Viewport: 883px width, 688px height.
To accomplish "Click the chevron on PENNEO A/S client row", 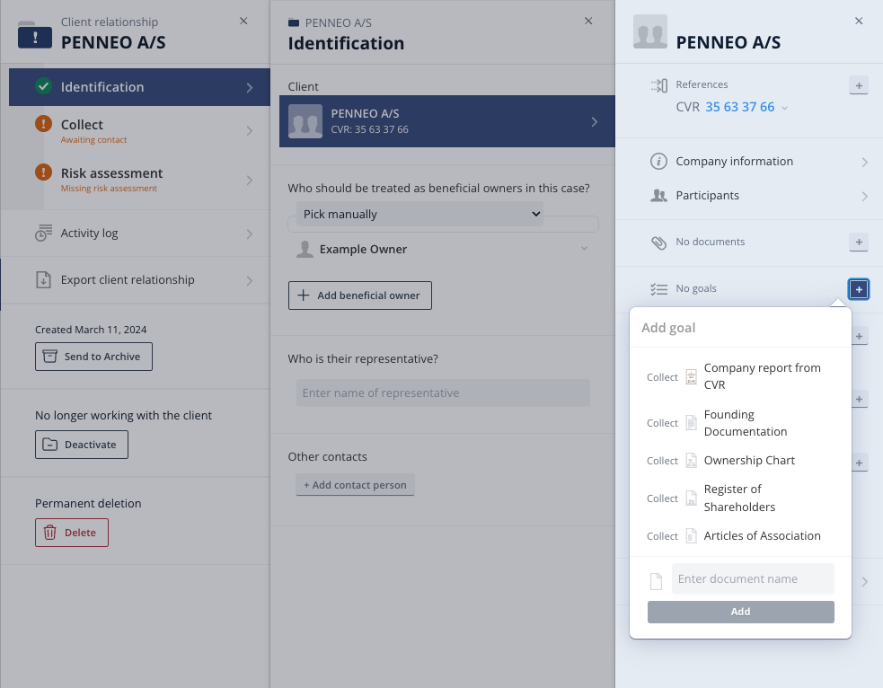I will tap(594, 121).
